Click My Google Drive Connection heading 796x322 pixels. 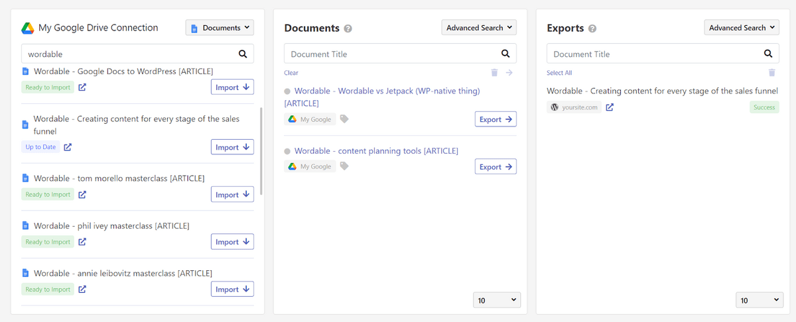pos(98,28)
